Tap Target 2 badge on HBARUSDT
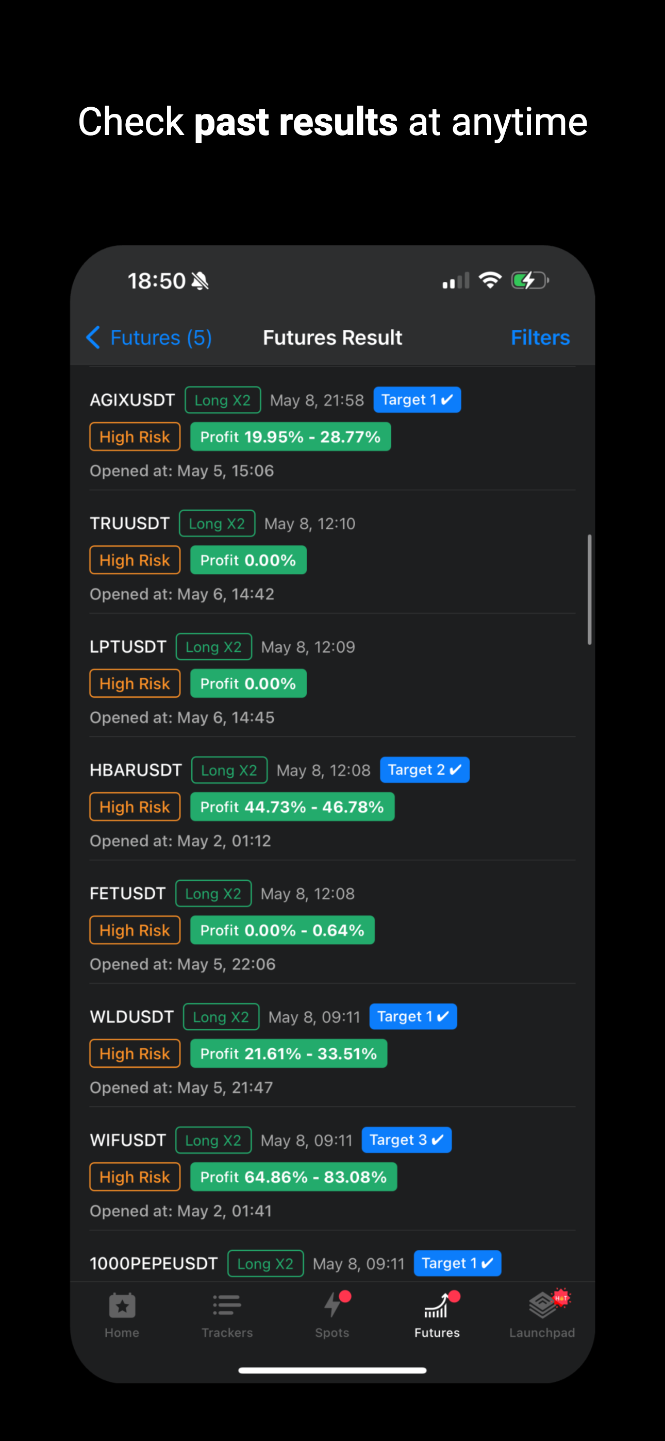Screen dimensions: 665x1441 (x=424, y=770)
